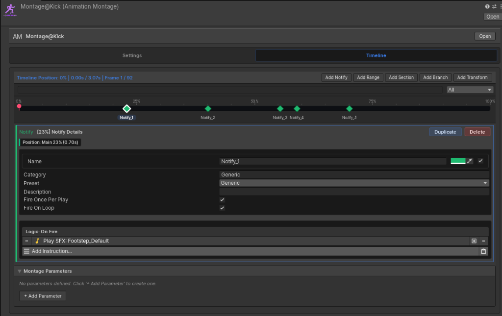Select the Notify_5 timeline marker diamond

click(x=349, y=109)
